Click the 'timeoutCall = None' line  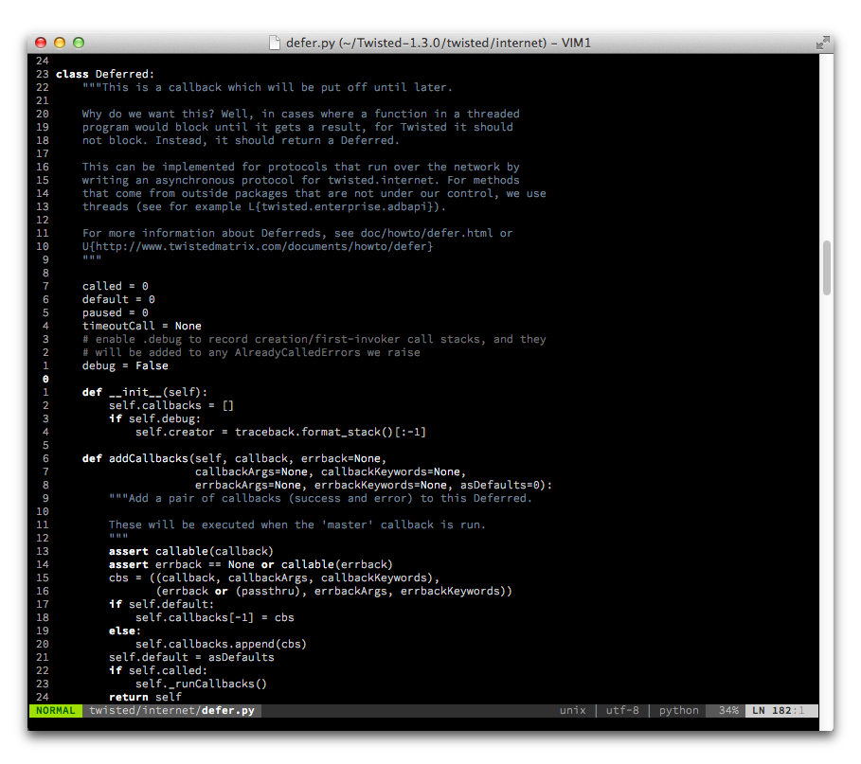(142, 326)
